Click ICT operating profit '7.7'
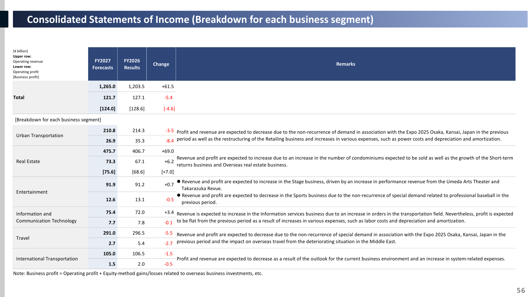The width and height of the screenshot is (528, 297). point(112,223)
